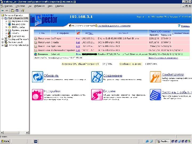The image size is (192, 144).
Task: Open the Консоль menu
Action: [9, 6]
